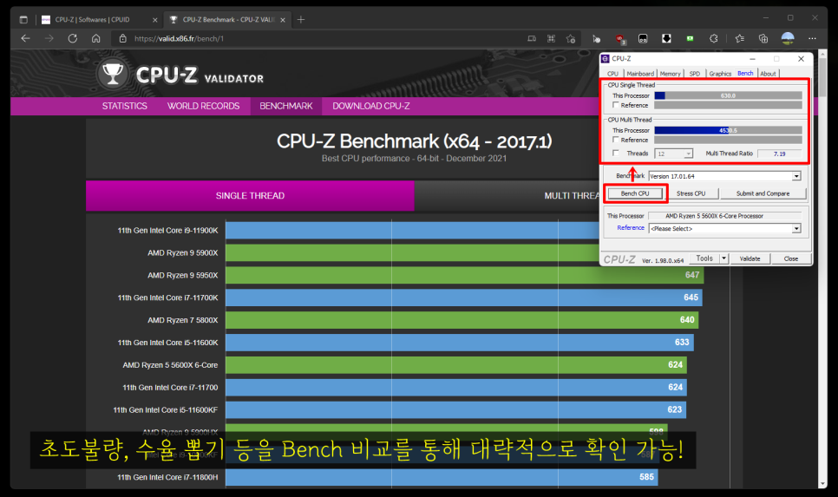
Task: Switch to the About tab in CPU-Z
Action: 768,74
